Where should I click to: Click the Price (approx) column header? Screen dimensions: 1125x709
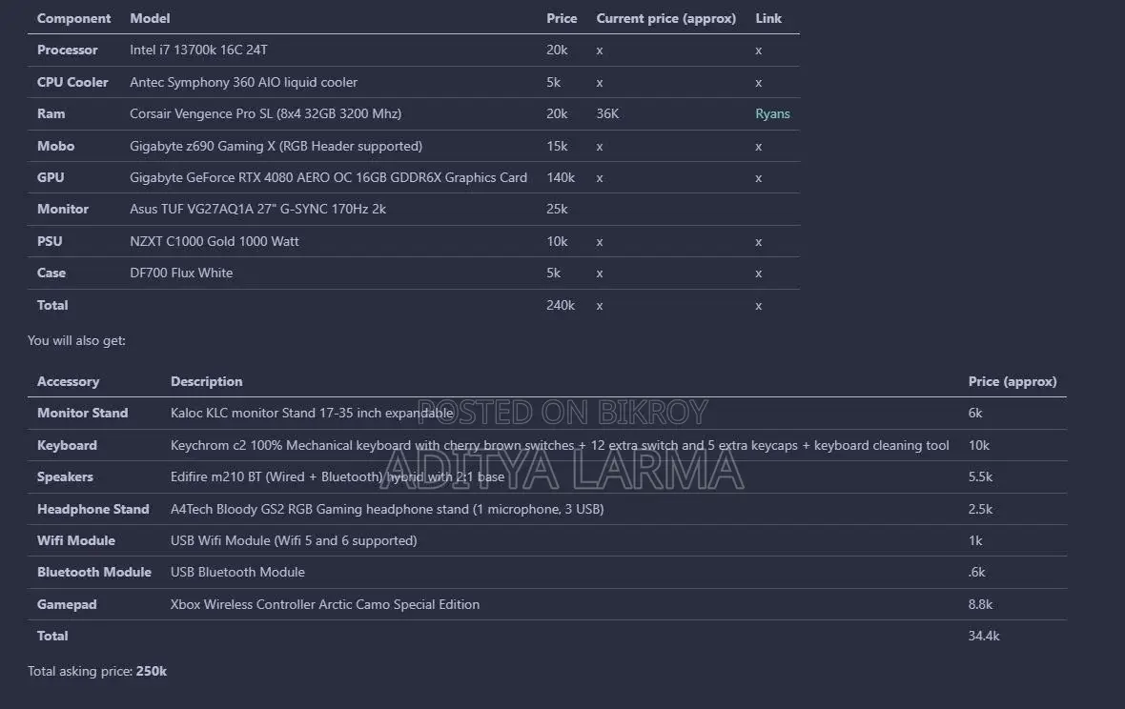[x=1012, y=382]
